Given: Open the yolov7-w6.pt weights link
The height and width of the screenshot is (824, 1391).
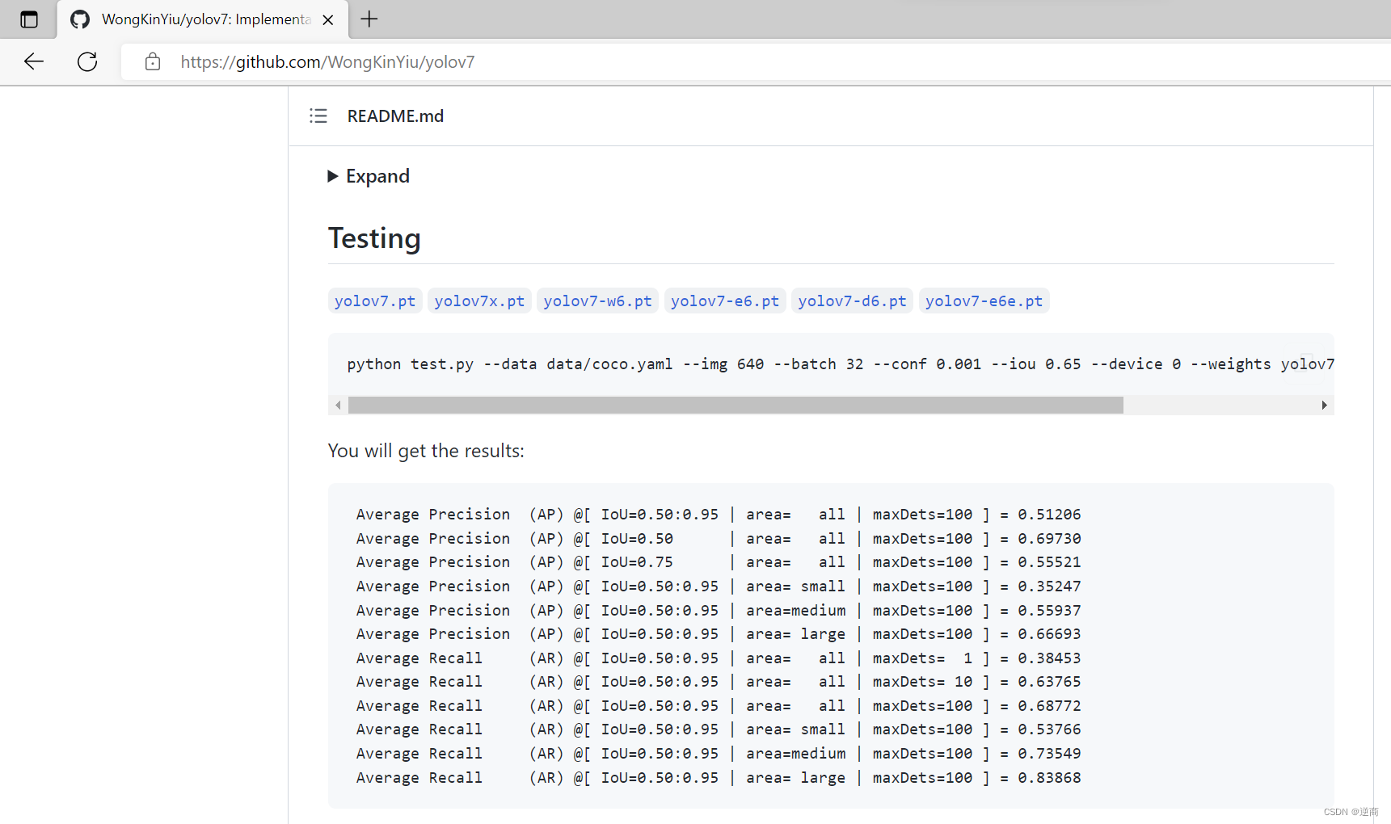Looking at the screenshot, I should [x=597, y=301].
